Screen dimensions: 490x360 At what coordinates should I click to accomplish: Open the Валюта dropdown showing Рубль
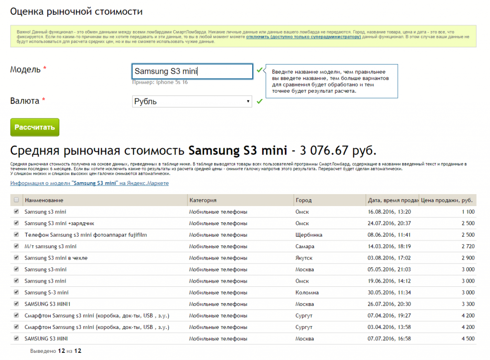coord(192,101)
